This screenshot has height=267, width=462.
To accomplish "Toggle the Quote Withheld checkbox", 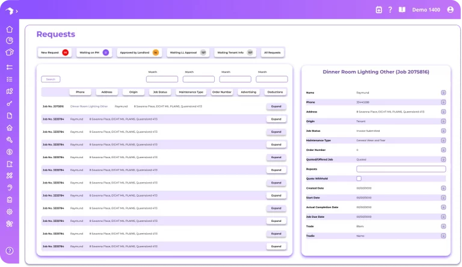I will pyautogui.click(x=359, y=179).
